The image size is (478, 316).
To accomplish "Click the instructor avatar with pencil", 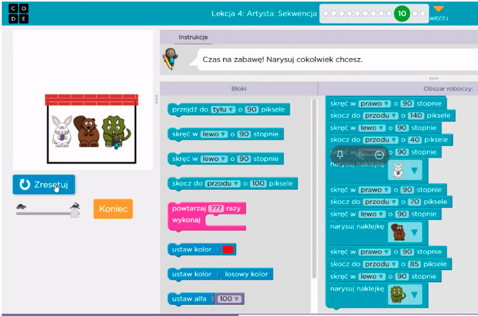I will coord(170,58).
